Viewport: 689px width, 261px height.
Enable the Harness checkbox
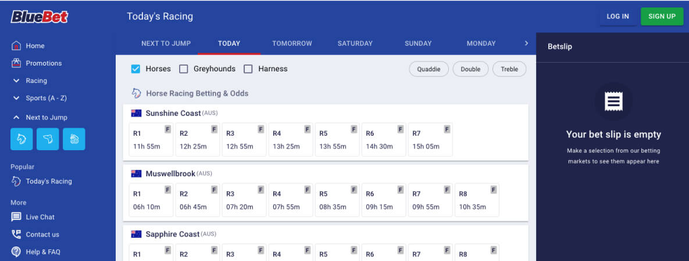coord(248,69)
